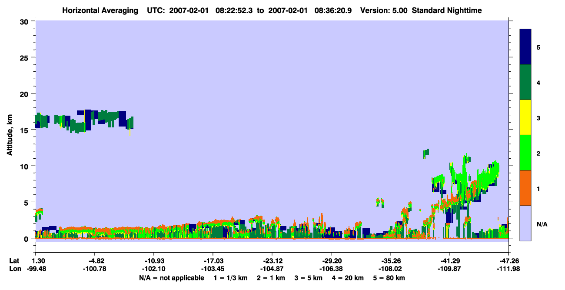Viewport: 565px width, 290px height.
Task: Click the '2 = 1 km' legend text
Action: click(271, 278)
